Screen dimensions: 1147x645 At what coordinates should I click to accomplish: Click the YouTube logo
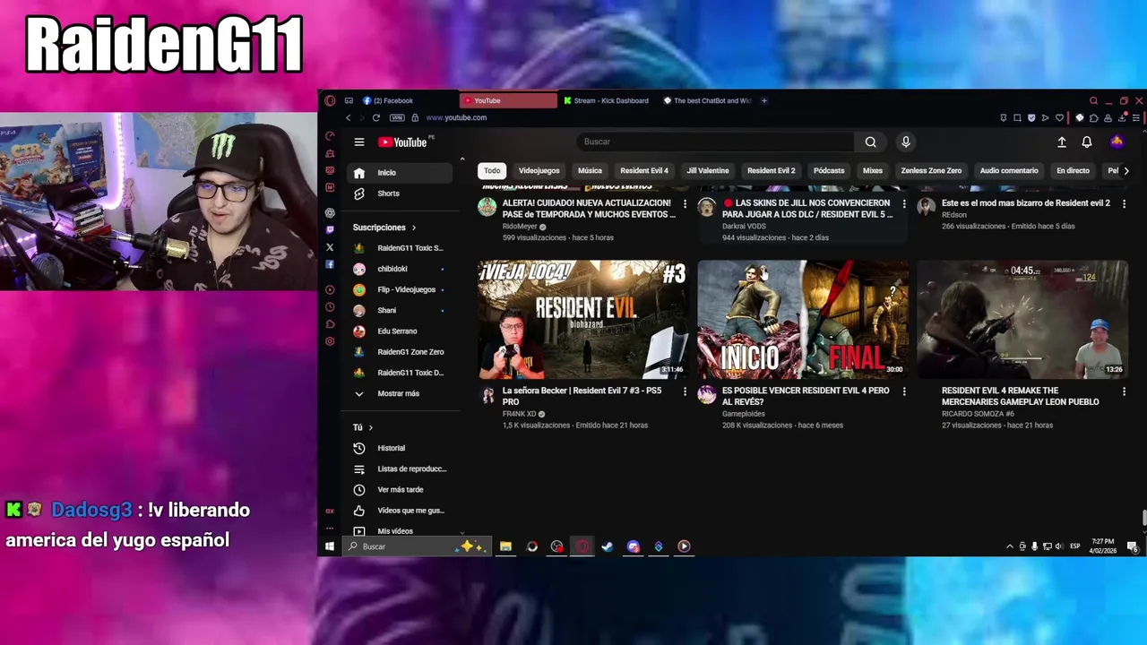[402, 142]
